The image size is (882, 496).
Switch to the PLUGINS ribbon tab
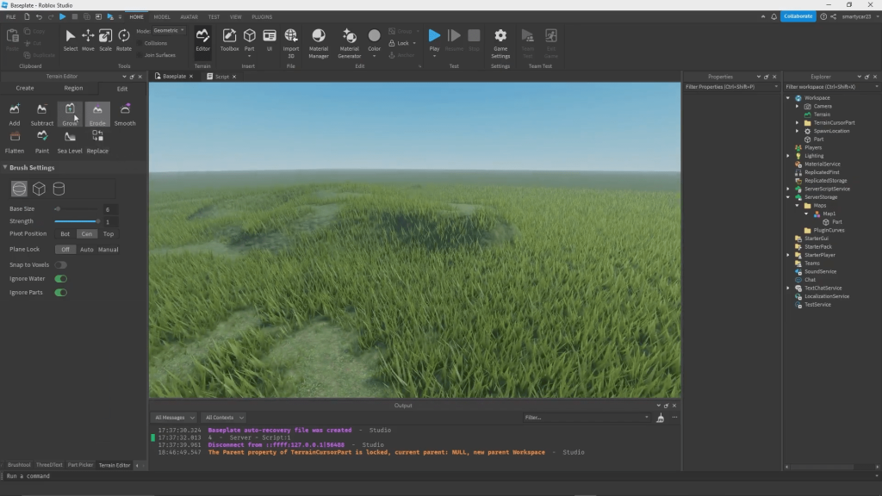[x=262, y=17]
